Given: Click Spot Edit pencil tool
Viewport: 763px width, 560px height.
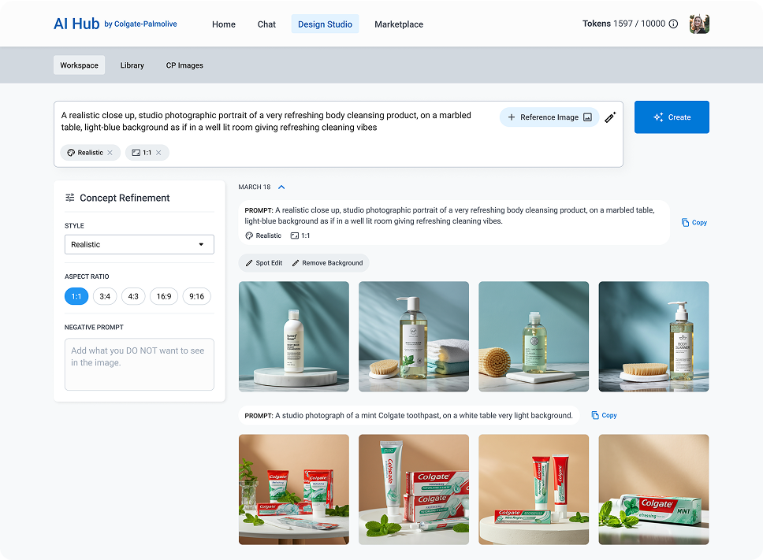Looking at the screenshot, I should click(x=264, y=263).
